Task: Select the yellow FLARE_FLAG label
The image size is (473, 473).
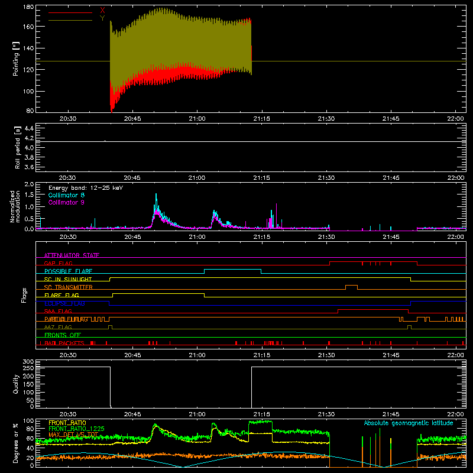Action: 61,295
